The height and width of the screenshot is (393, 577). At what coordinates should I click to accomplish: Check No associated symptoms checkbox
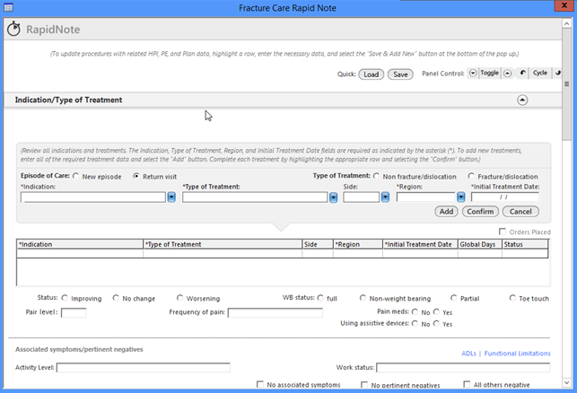(260, 385)
